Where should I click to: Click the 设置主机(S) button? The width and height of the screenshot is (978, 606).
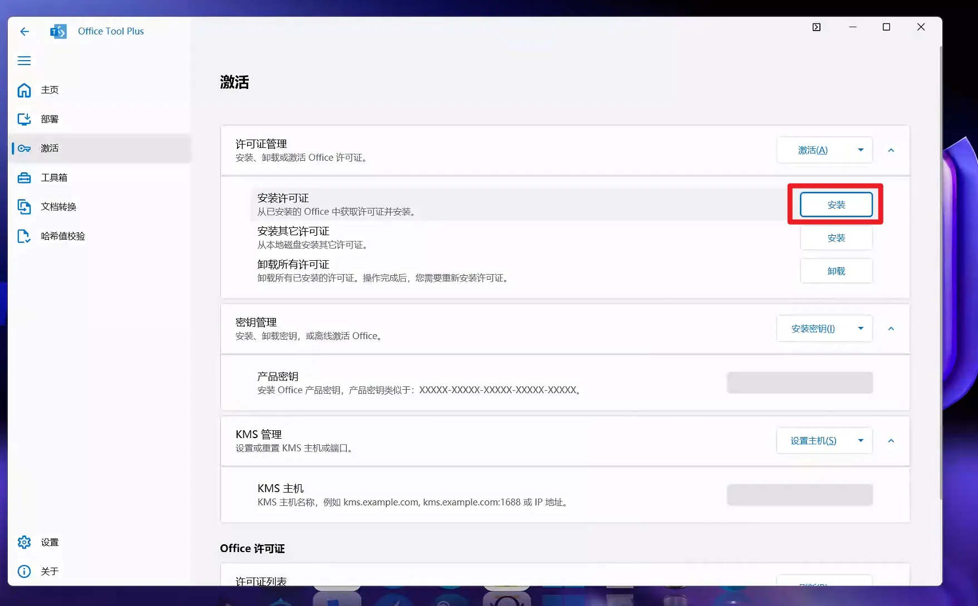coord(813,441)
